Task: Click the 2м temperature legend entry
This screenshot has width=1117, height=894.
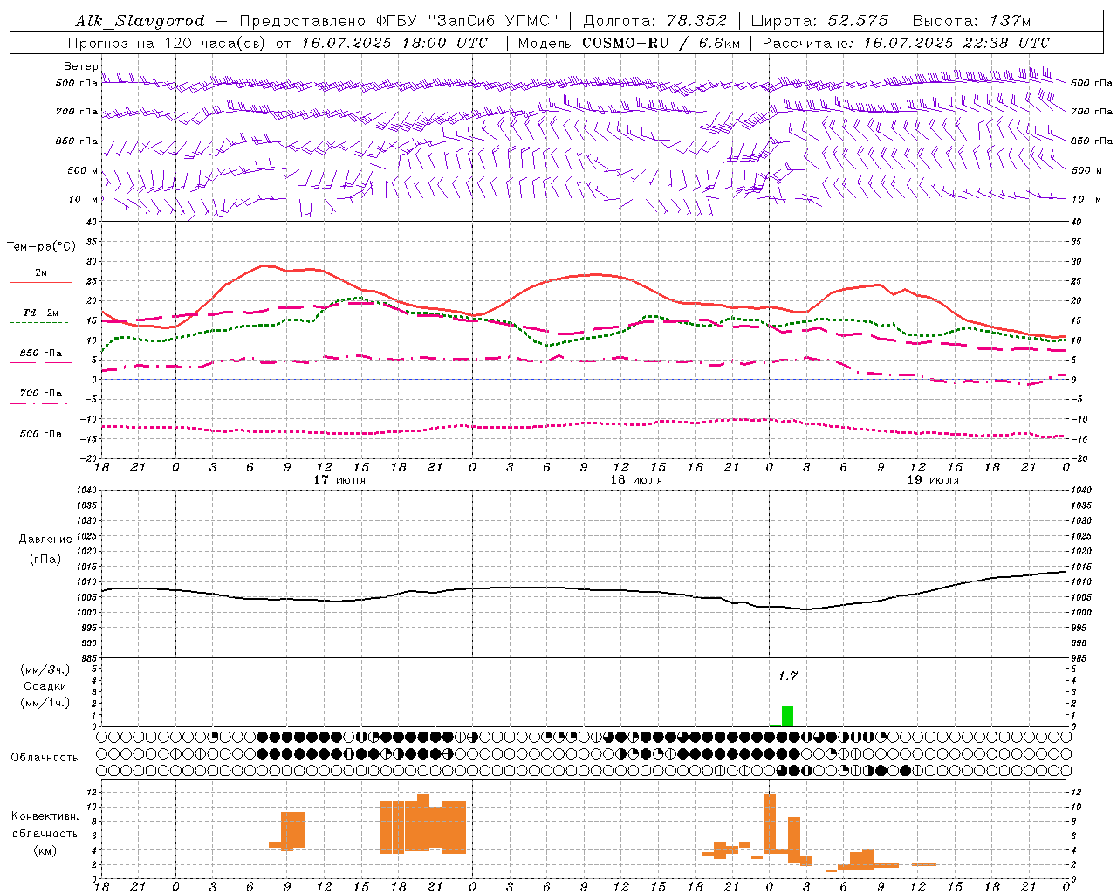Action: click(x=41, y=272)
